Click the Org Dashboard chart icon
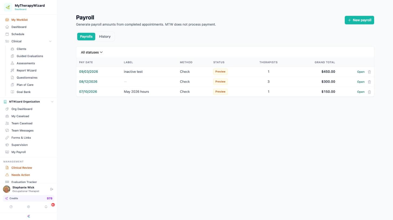The width and height of the screenshot is (393, 220). tap(7, 109)
